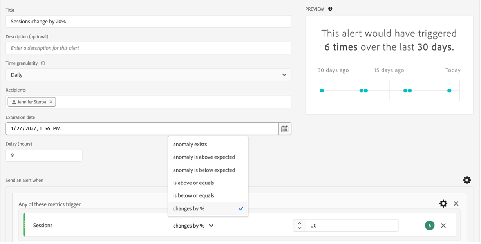481x244 pixels.
Task: Click the green 6 trigger count badge
Action: coord(429,225)
